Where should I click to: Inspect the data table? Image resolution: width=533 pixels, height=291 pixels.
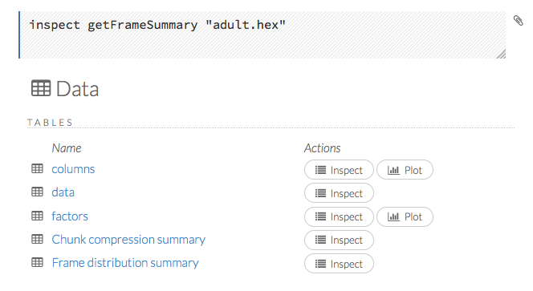pyautogui.click(x=339, y=193)
